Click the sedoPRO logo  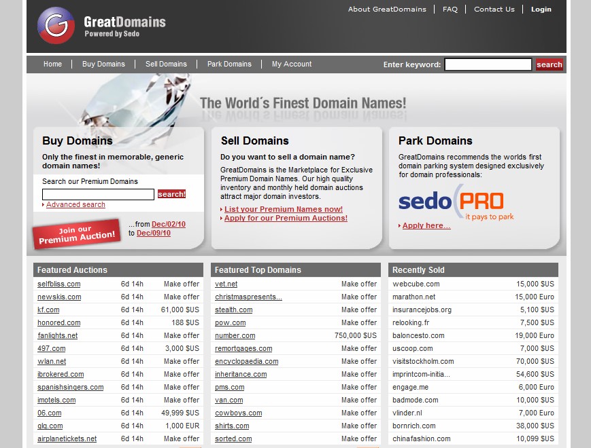[456, 202]
